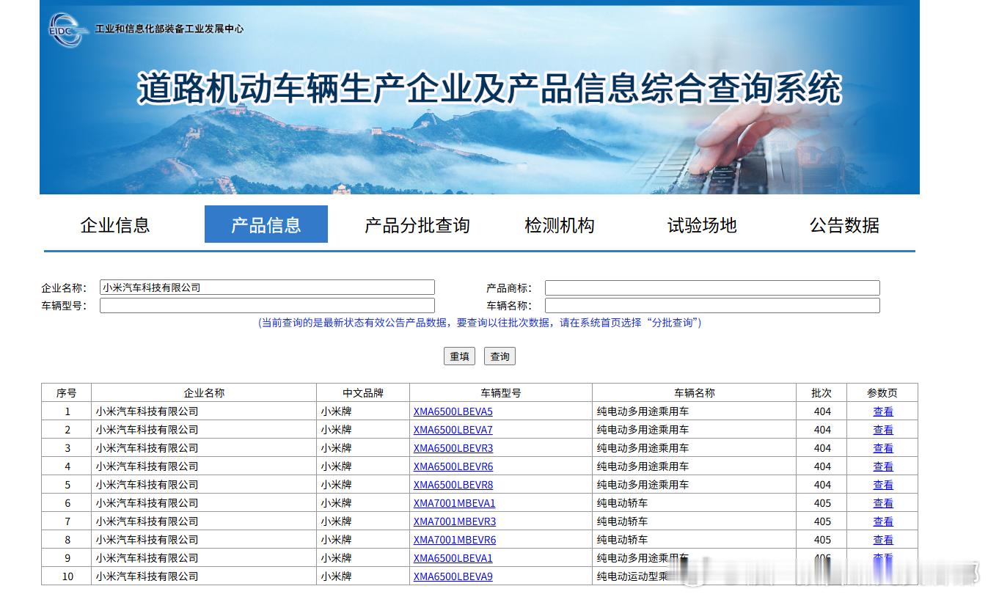Click into the 车辆型号 input field
This screenshot has height=597, width=988.
coord(267,306)
